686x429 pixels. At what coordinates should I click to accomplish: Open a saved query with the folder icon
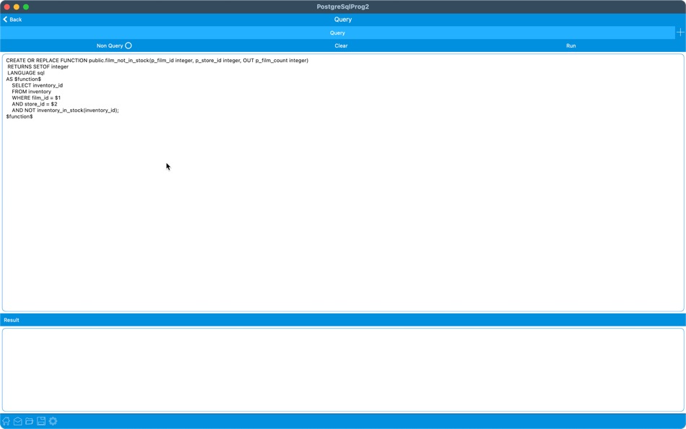[29, 421]
